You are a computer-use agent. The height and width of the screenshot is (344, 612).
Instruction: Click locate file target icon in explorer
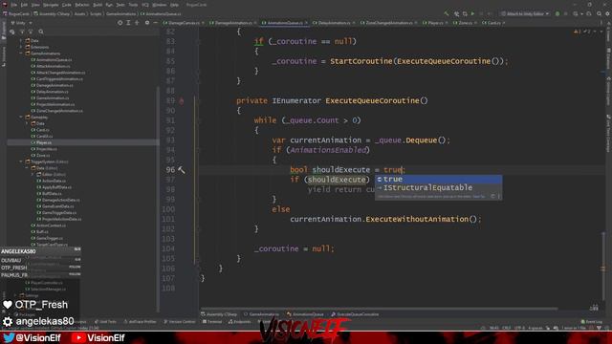tap(120, 23)
